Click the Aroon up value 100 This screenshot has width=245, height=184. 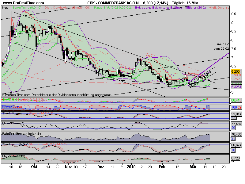click(x=234, y=107)
